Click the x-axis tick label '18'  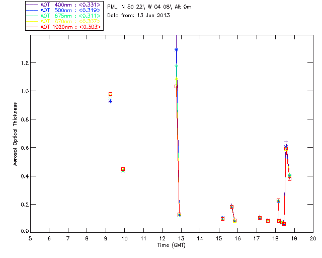[275, 238]
